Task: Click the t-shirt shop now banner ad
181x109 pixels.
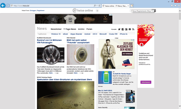Action: point(74,19)
